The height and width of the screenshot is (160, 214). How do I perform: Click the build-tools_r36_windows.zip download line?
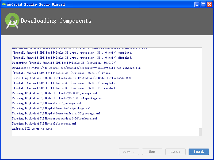76,68
